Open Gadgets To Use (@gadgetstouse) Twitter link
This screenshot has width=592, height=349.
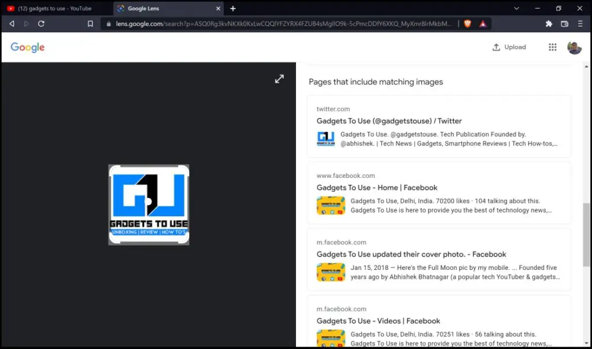click(x=389, y=121)
